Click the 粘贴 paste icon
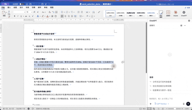The image size is (192, 110). pyautogui.click(x=4, y=13)
